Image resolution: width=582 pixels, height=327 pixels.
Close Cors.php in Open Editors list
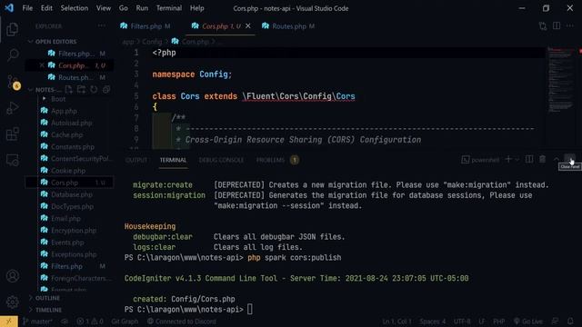coord(42,65)
